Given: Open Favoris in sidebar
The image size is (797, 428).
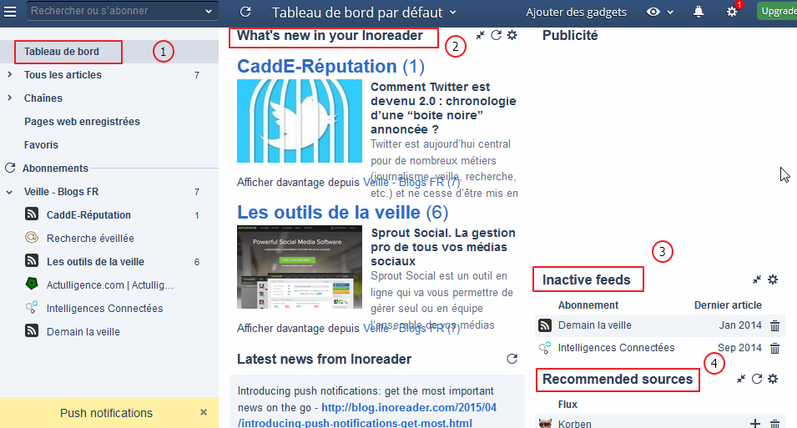Looking at the screenshot, I should pyautogui.click(x=41, y=145).
